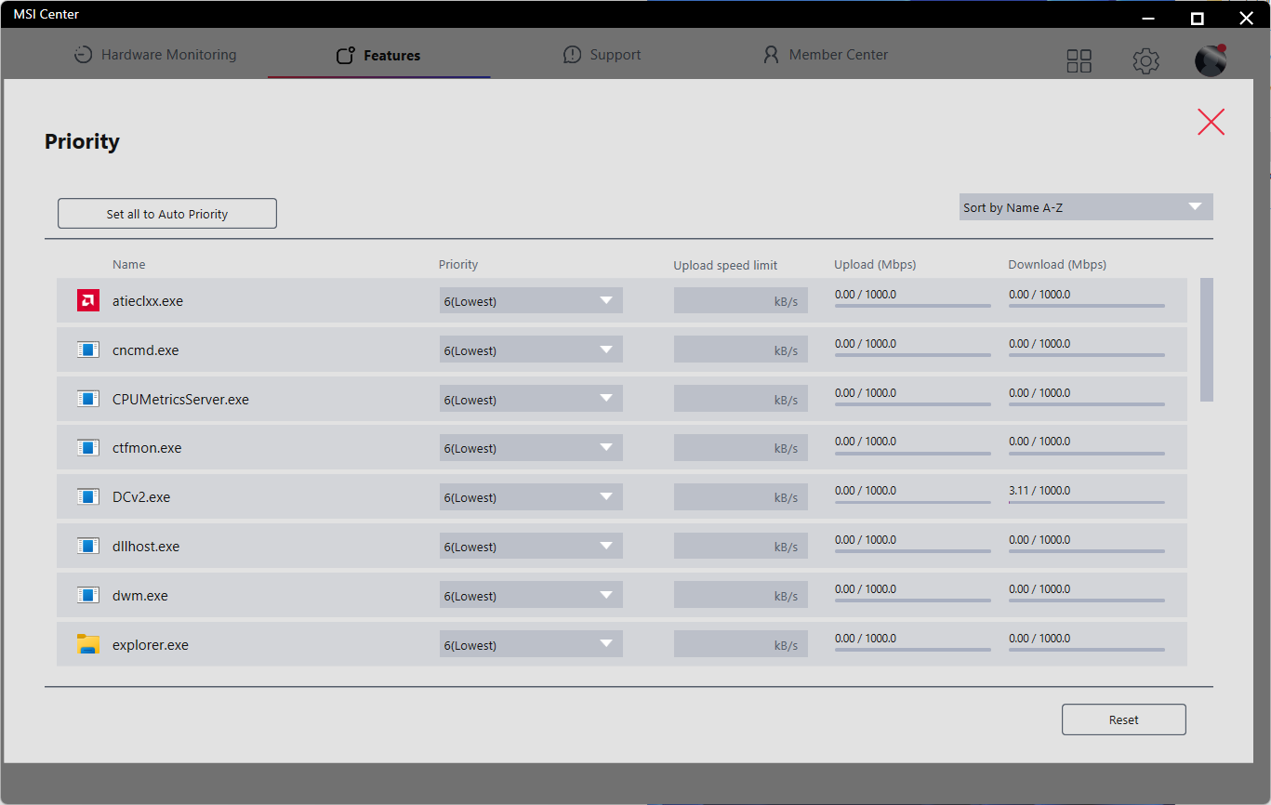Open priority dropdown for dllhost.exe

click(531, 547)
